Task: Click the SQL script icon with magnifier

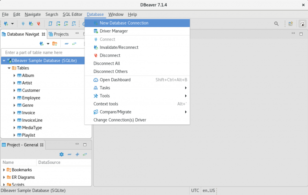Action: tap(73, 24)
